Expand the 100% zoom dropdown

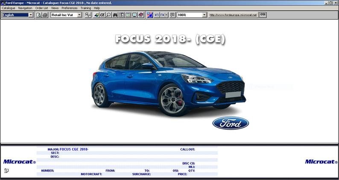[205, 15]
